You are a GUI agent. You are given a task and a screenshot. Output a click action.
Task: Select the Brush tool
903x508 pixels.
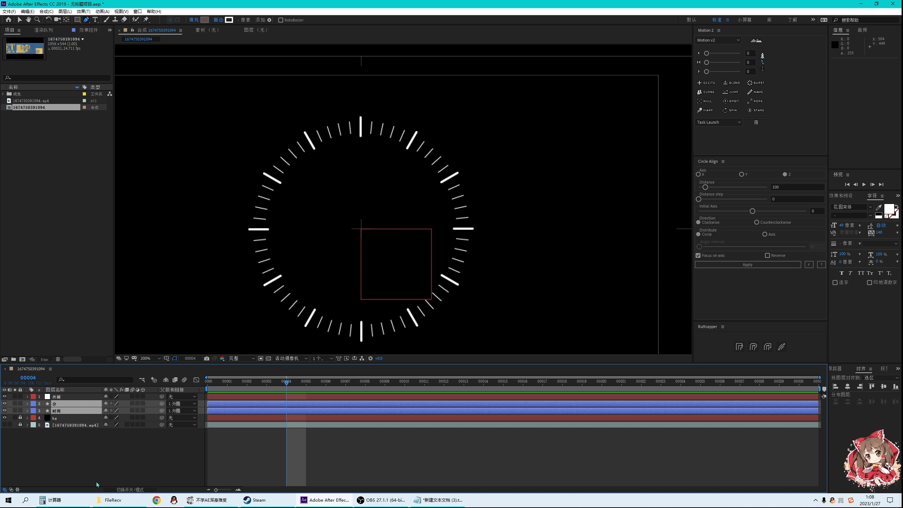tap(106, 20)
